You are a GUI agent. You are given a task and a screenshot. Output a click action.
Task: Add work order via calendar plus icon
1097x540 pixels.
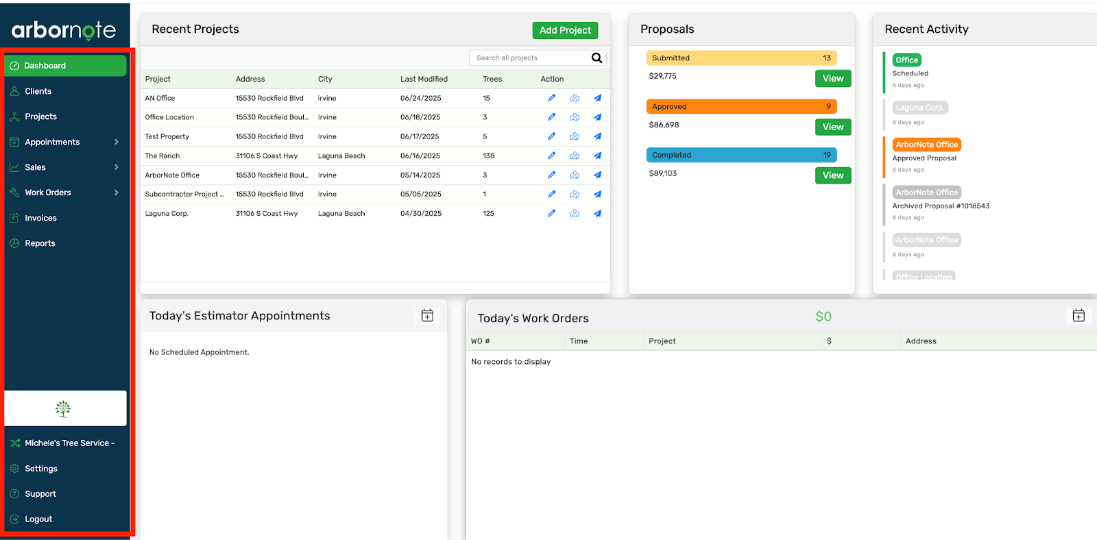pyautogui.click(x=1078, y=315)
